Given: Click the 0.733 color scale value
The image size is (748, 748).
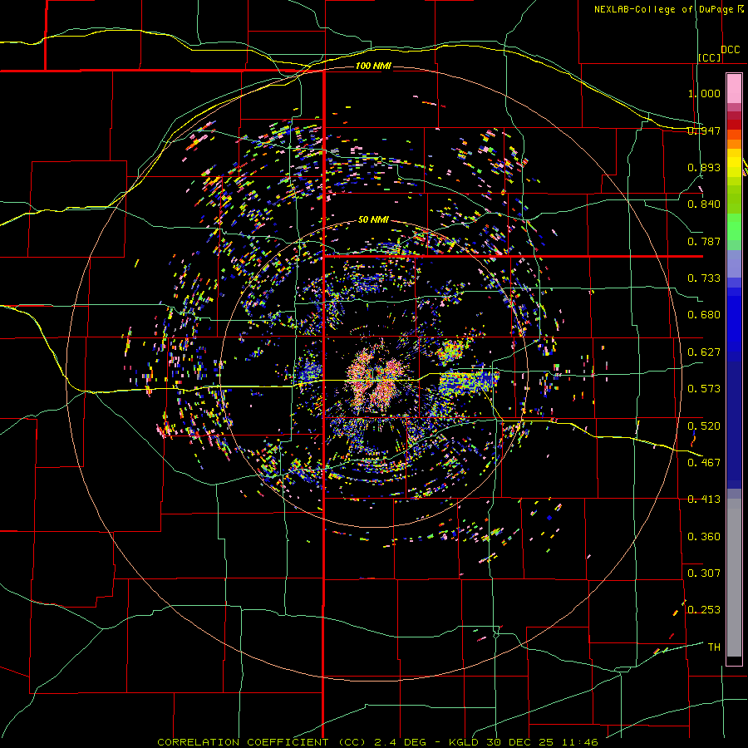Looking at the screenshot, I should [704, 278].
